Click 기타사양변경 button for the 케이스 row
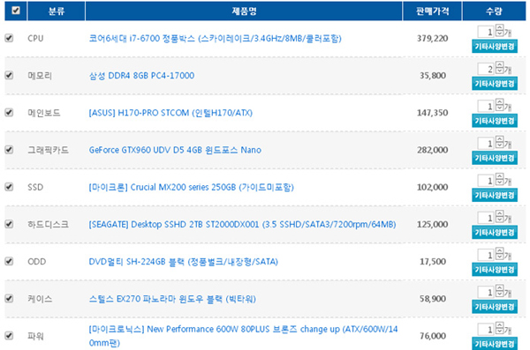 pos(495,307)
